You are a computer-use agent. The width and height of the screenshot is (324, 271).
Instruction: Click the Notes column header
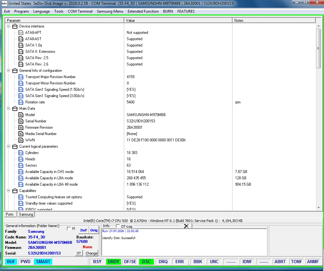coord(274,21)
